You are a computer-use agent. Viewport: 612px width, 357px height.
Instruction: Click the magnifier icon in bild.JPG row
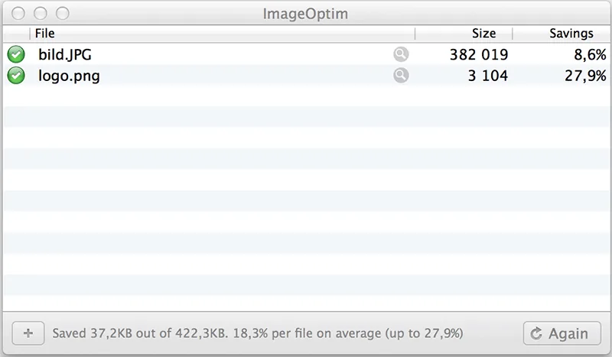(401, 54)
